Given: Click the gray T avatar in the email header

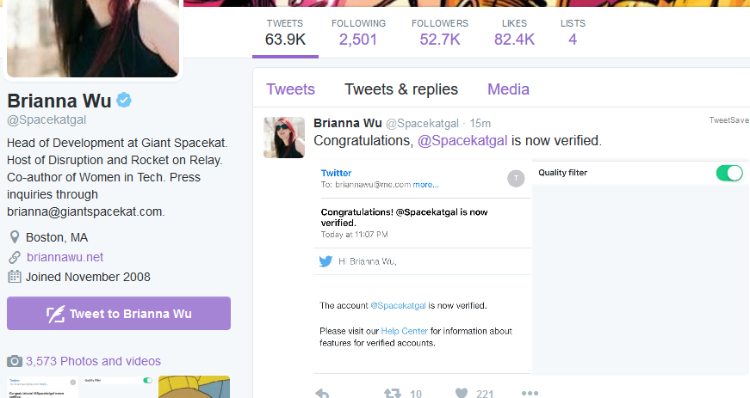Looking at the screenshot, I should [516, 179].
